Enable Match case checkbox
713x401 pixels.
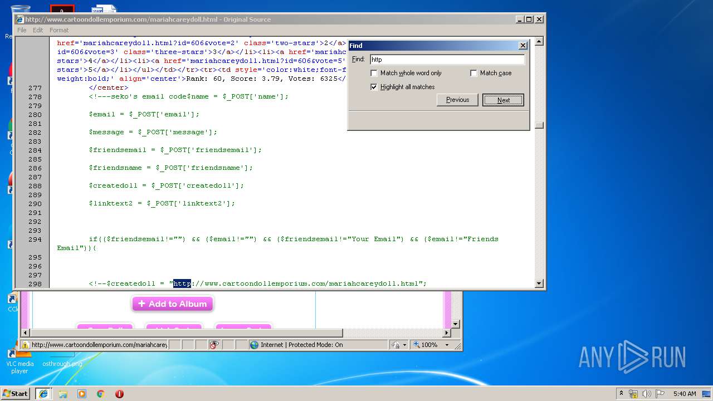coord(473,73)
